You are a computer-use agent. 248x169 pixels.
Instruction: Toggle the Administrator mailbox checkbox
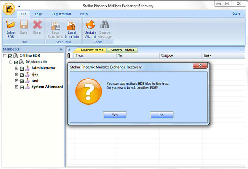pos(22,69)
